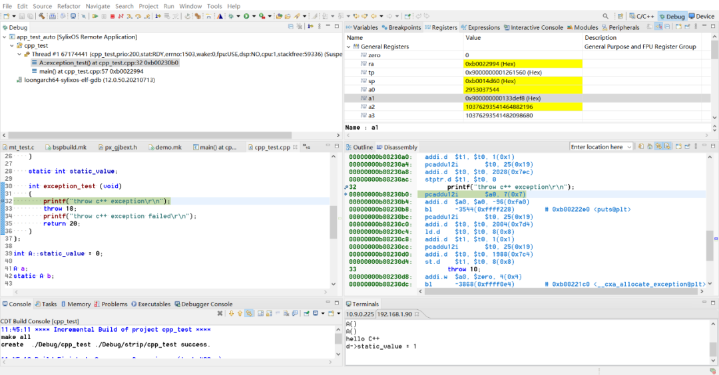Switch to the Device perspective
The width and height of the screenshot is (719, 375).
pyautogui.click(x=701, y=16)
